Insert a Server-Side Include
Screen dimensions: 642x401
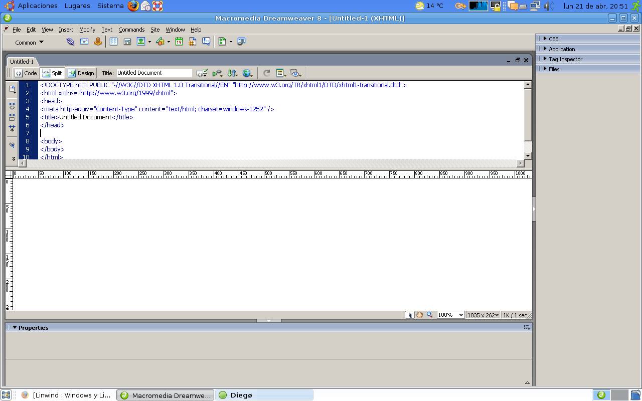(192, 42)
